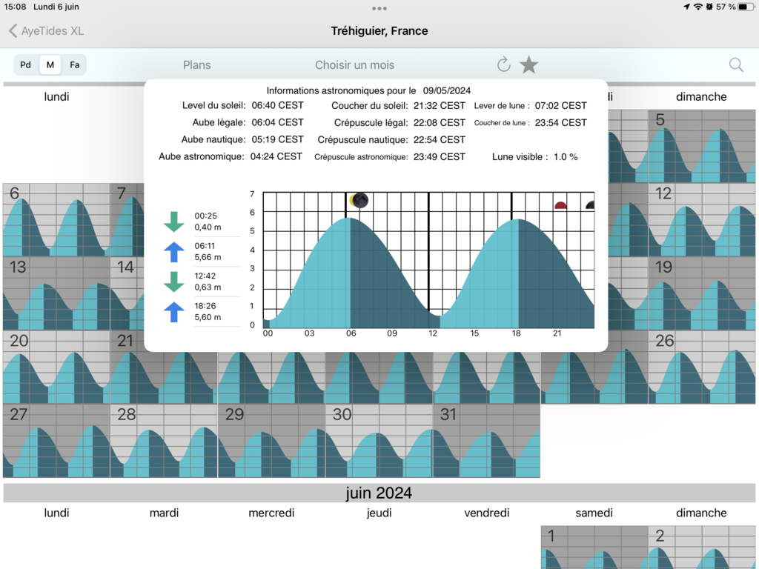Tap the samedi column header for June
Image resolution: width=759 pixels, height=569 pixels.
tap(594, 513)
